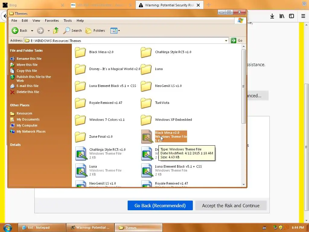Open the browser hamburger menu

coord(303,16)
